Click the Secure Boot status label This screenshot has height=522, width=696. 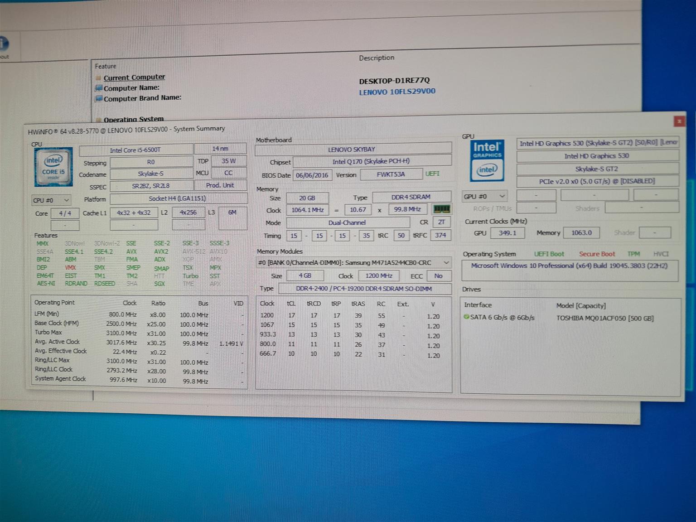coord(596,254)
